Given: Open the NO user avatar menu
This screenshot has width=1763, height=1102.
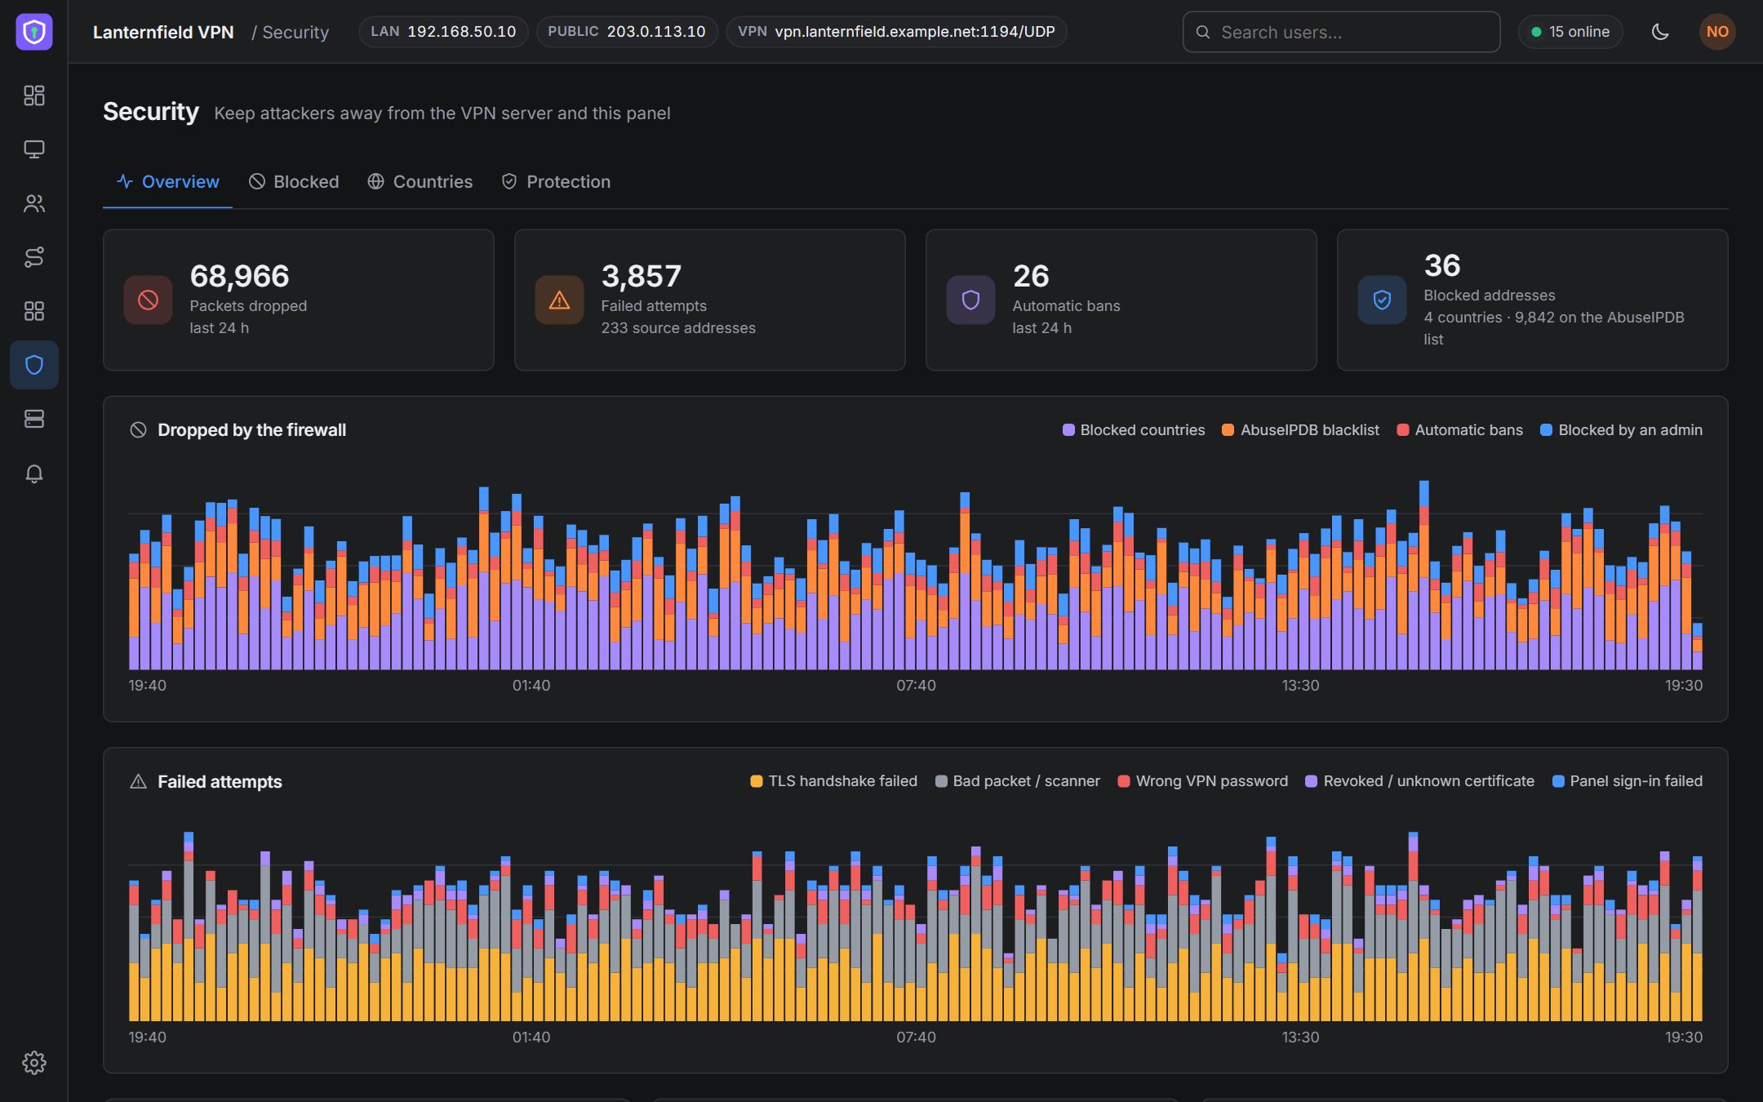Looking at the screenshot, I should coord(1717,32).
